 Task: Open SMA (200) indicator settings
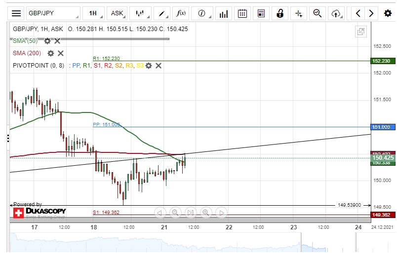point(51,53)
